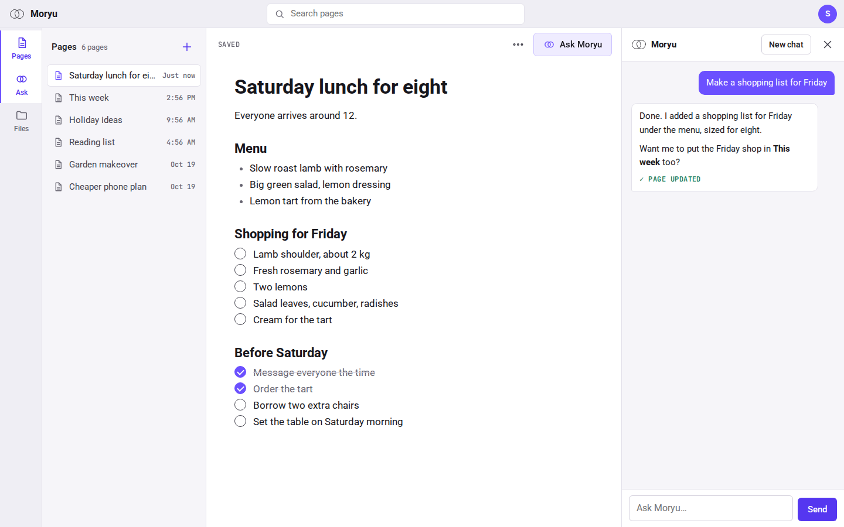Click the page title Saturday lunch for eight
Viewport: 844px width, 527px height.
341,87
